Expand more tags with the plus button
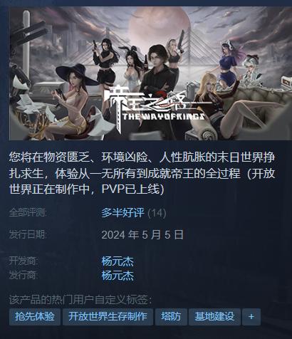Screen dimensions: 292x339 click(x=251, y=317)
